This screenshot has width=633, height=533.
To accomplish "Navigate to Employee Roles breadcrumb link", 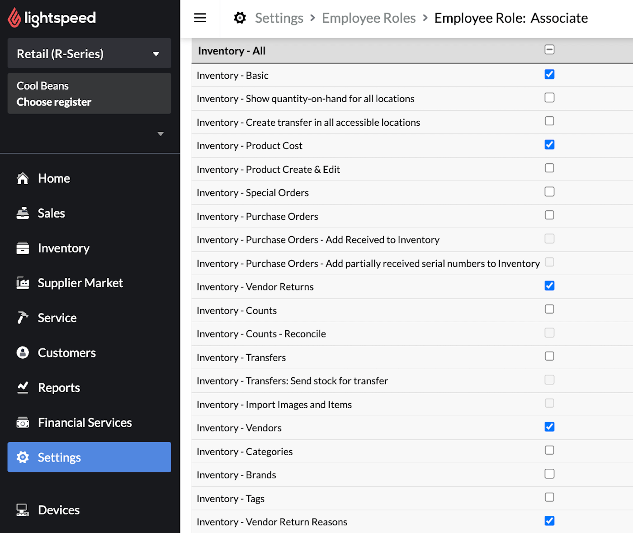I will 368,18.
